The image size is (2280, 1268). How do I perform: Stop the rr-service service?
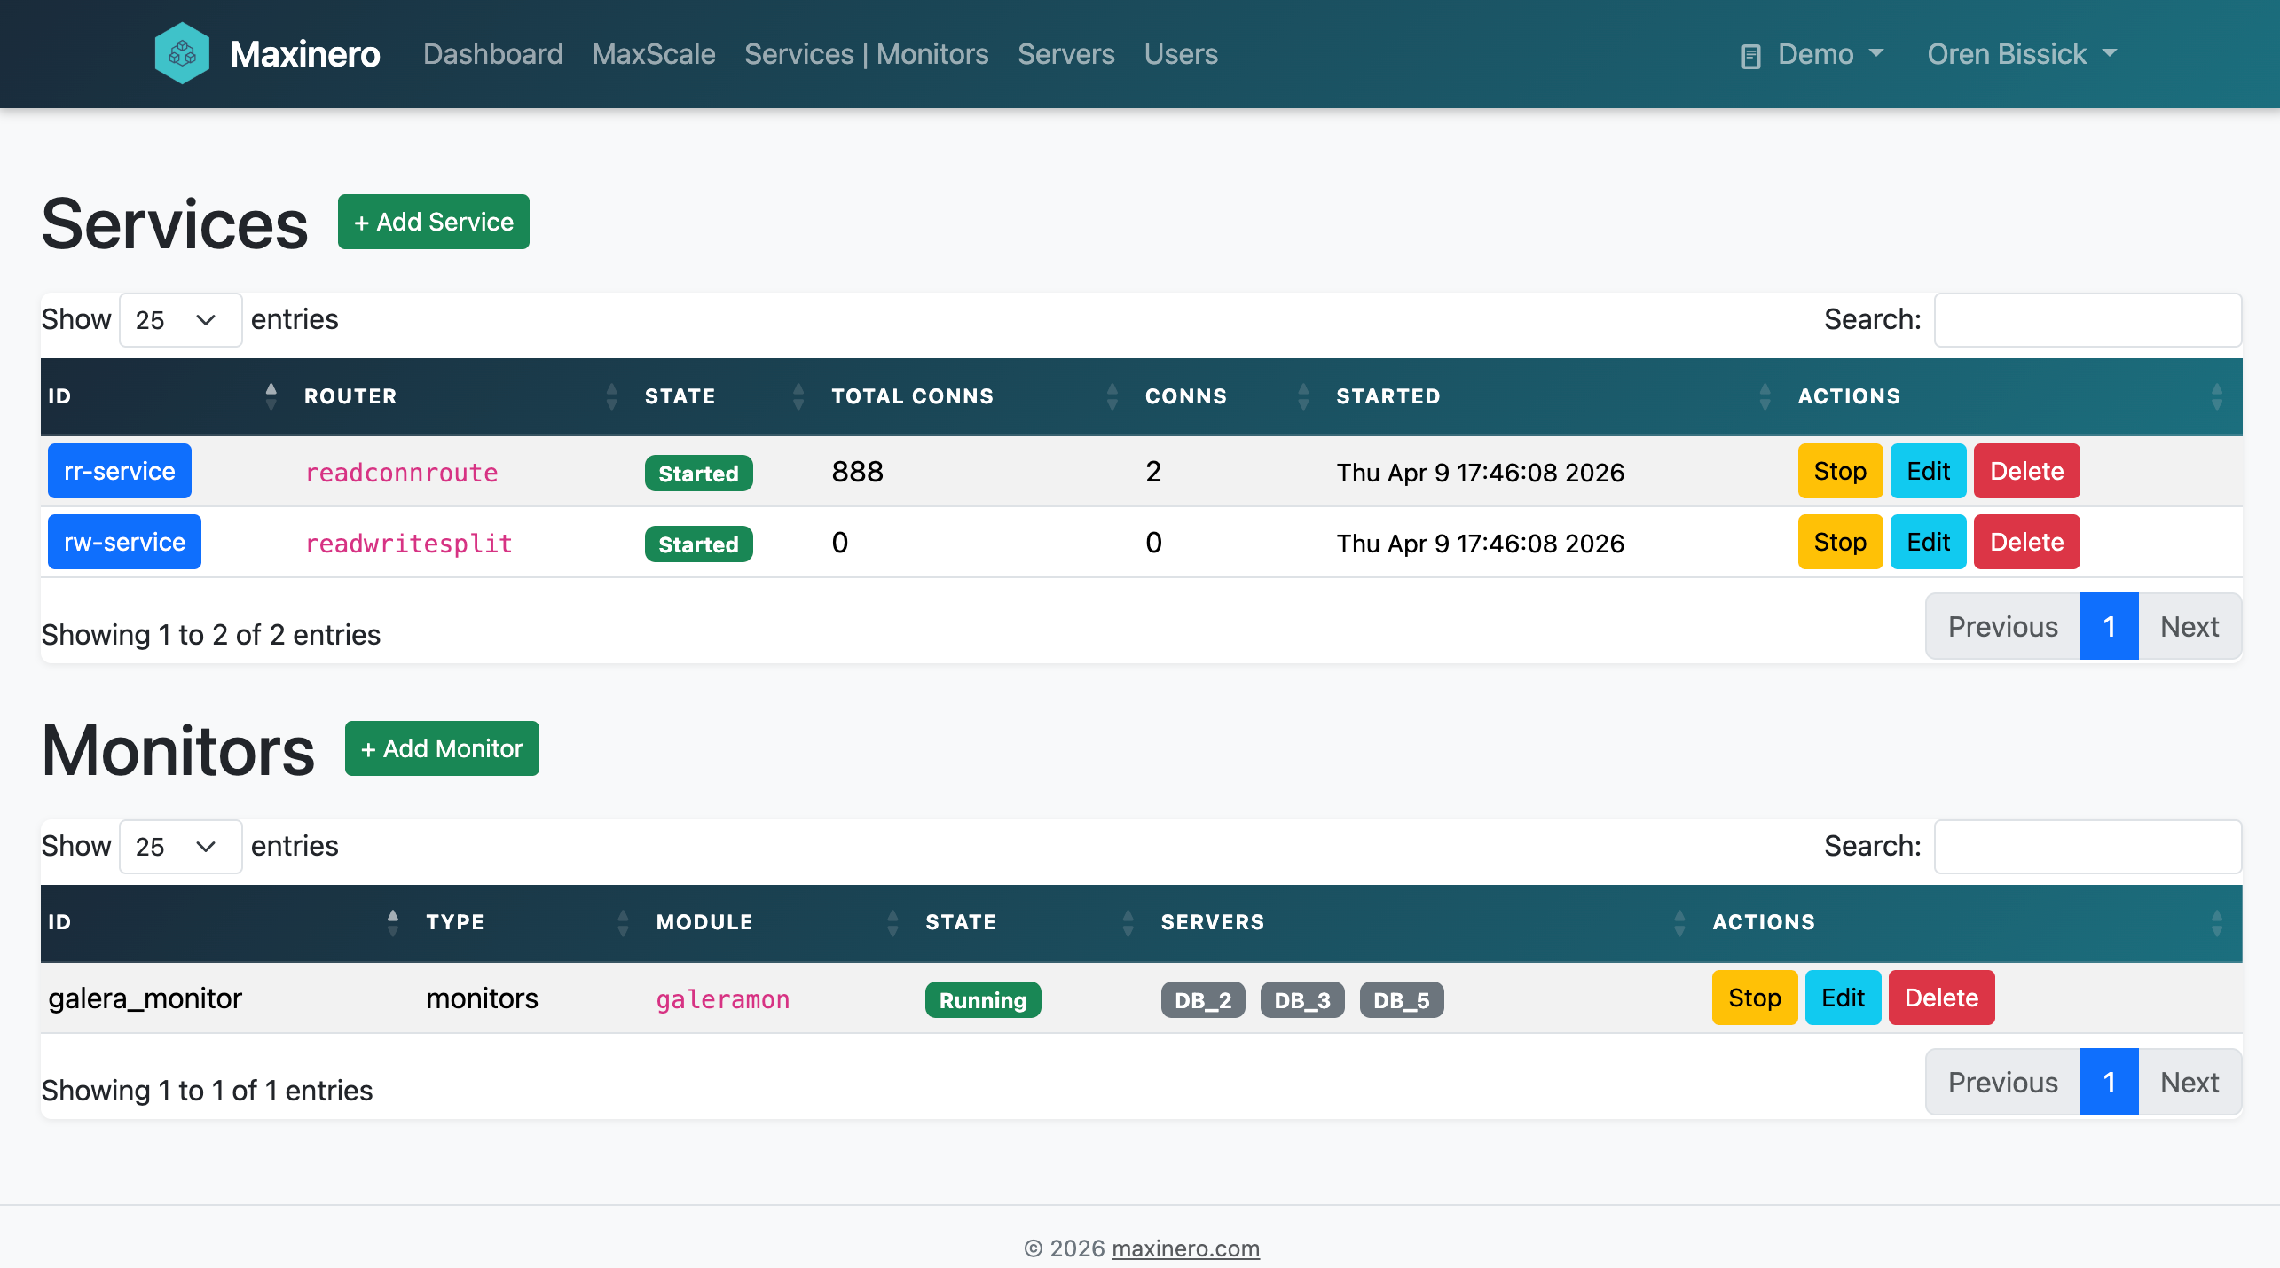click(x=1839, y=471)
